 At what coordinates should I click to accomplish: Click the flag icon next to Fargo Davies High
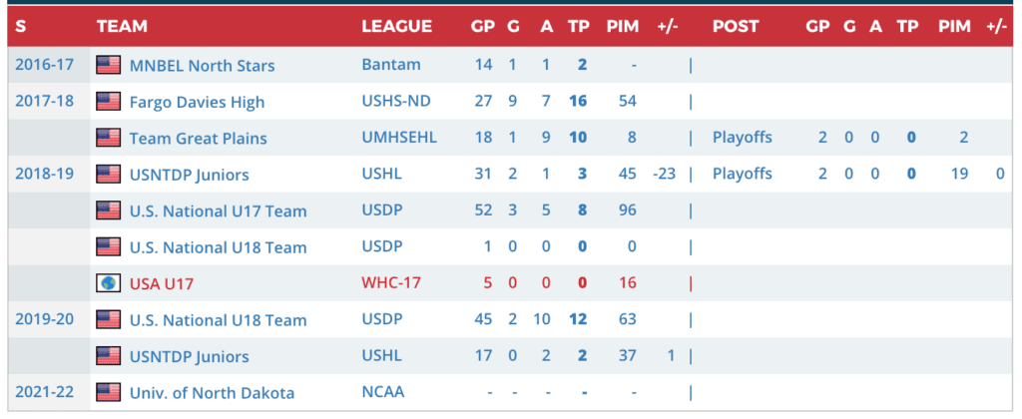pyautogui.click(x=108, y=101)
